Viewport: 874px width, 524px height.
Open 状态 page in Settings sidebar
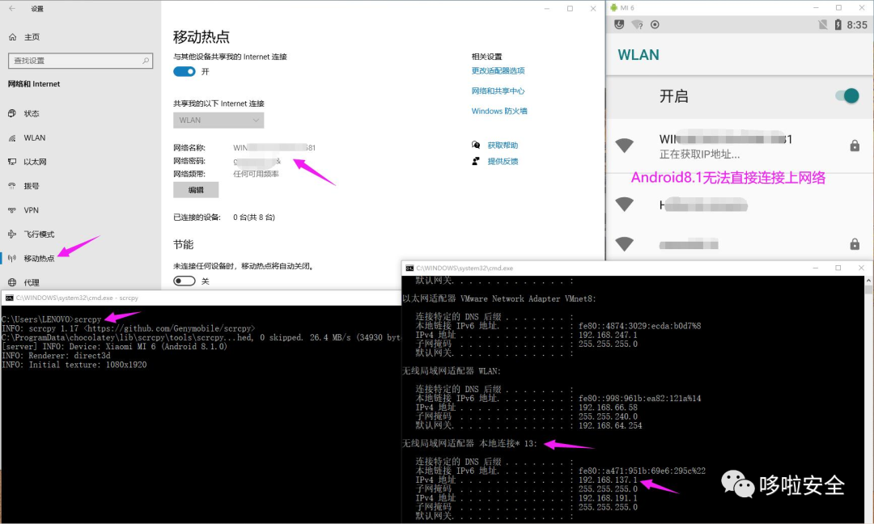[32, 113]
